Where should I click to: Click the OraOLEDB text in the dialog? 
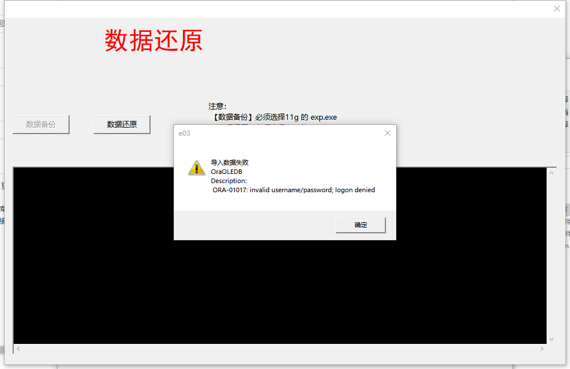(226, 172)
